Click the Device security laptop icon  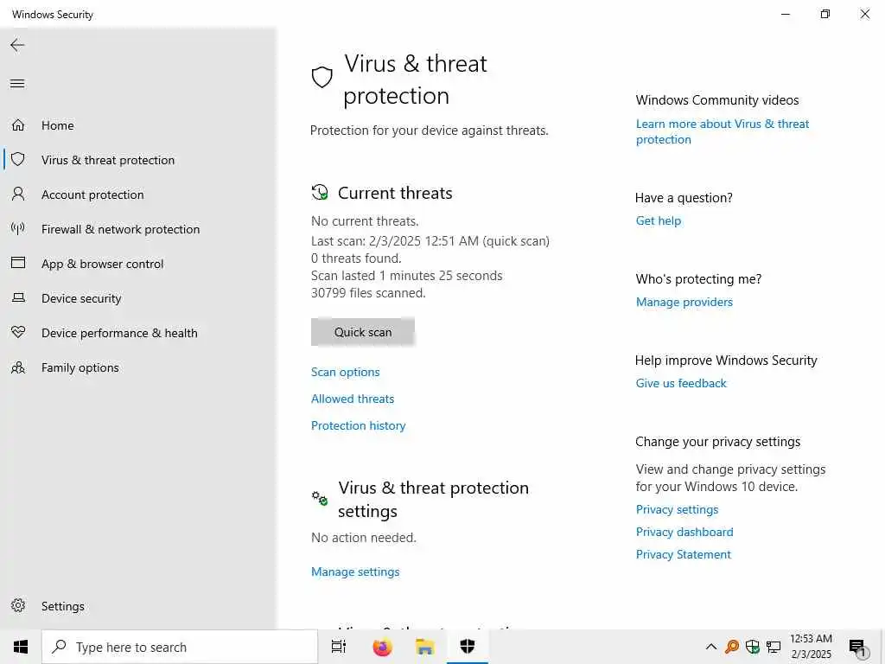[17, 298]
